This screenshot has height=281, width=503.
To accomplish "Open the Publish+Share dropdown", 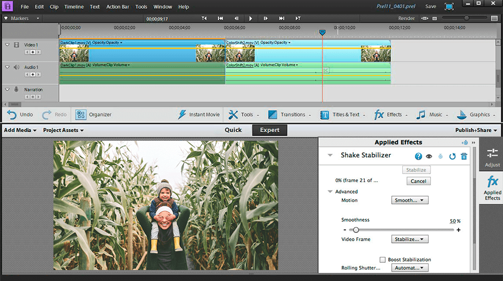I will pyautogui.click(x=476, y=130).
